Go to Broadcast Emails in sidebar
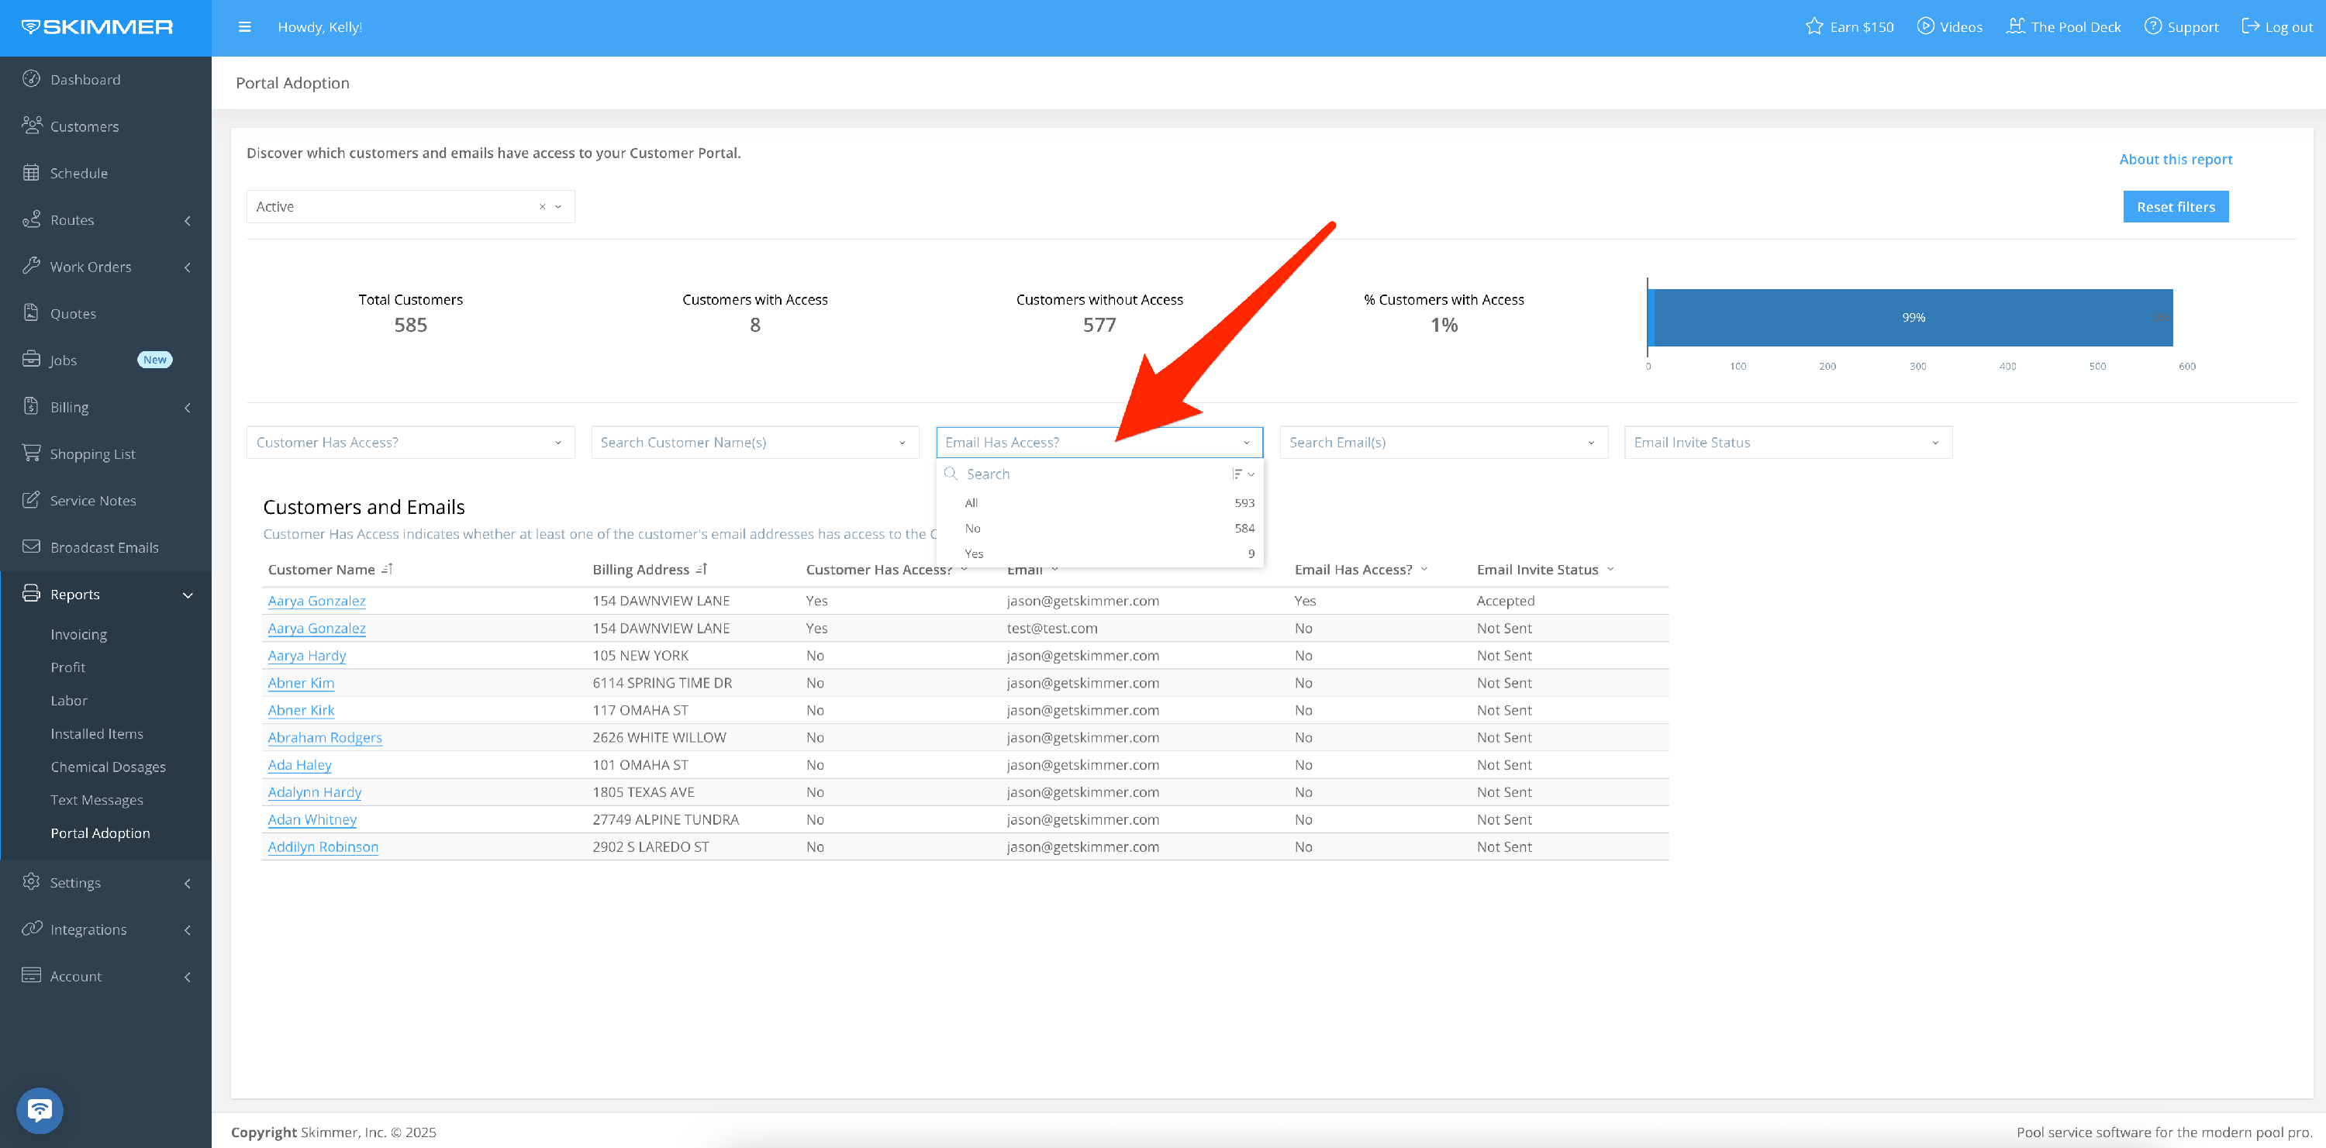This screenshot has width=2326, height=1148. click(x=104, y=547)
